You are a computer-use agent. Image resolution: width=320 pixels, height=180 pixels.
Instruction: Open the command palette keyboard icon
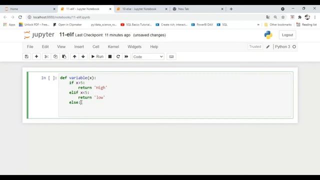(171, 56)
